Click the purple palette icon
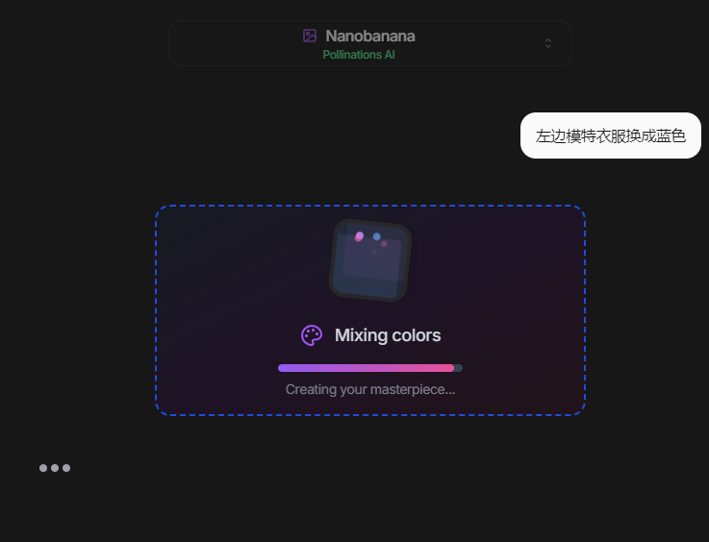The width and height of the screenshot is (709, 542). (312, 335)
